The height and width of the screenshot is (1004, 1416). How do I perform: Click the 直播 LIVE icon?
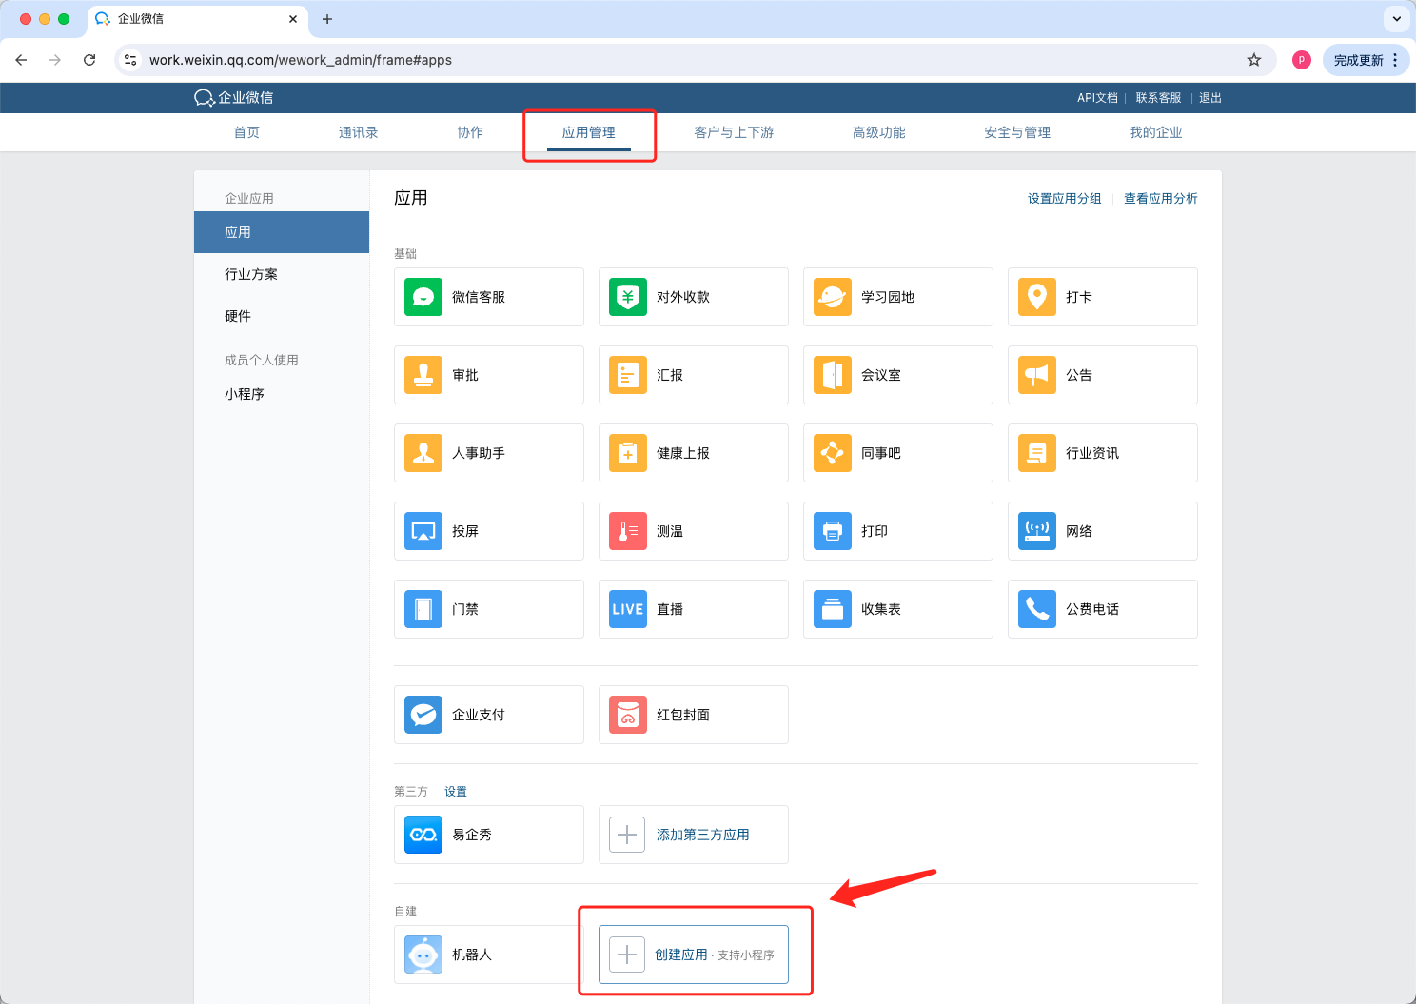pyautogui.click(x=628, y=609)
